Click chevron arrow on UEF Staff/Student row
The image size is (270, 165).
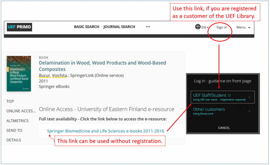[249, 97]
